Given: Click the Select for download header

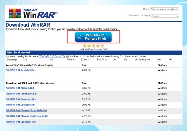Looking at the screenshot, I should [18, 52].
